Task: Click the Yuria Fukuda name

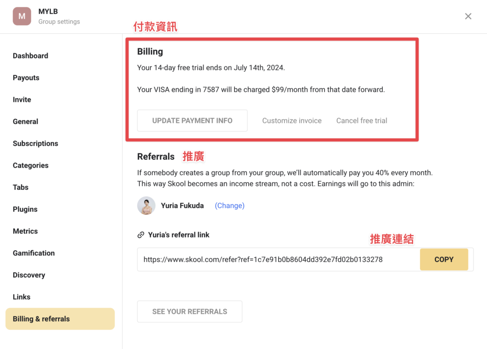Action: click(182, 206)
